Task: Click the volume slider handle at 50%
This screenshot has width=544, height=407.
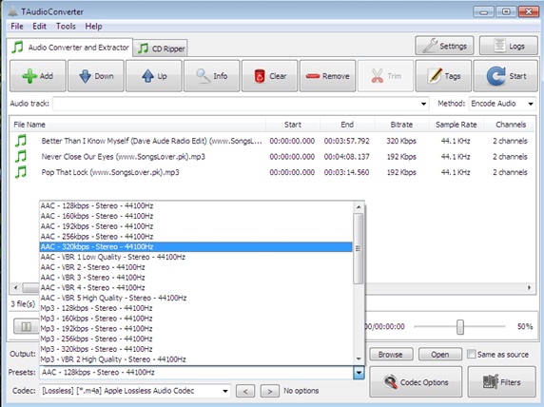Action: [x=460, y=327]
